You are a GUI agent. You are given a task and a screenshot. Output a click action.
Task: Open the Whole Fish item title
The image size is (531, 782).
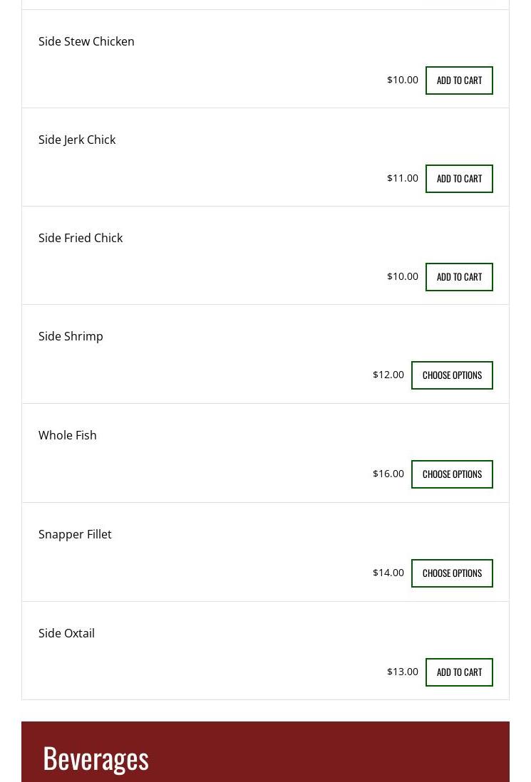(68, 435)
